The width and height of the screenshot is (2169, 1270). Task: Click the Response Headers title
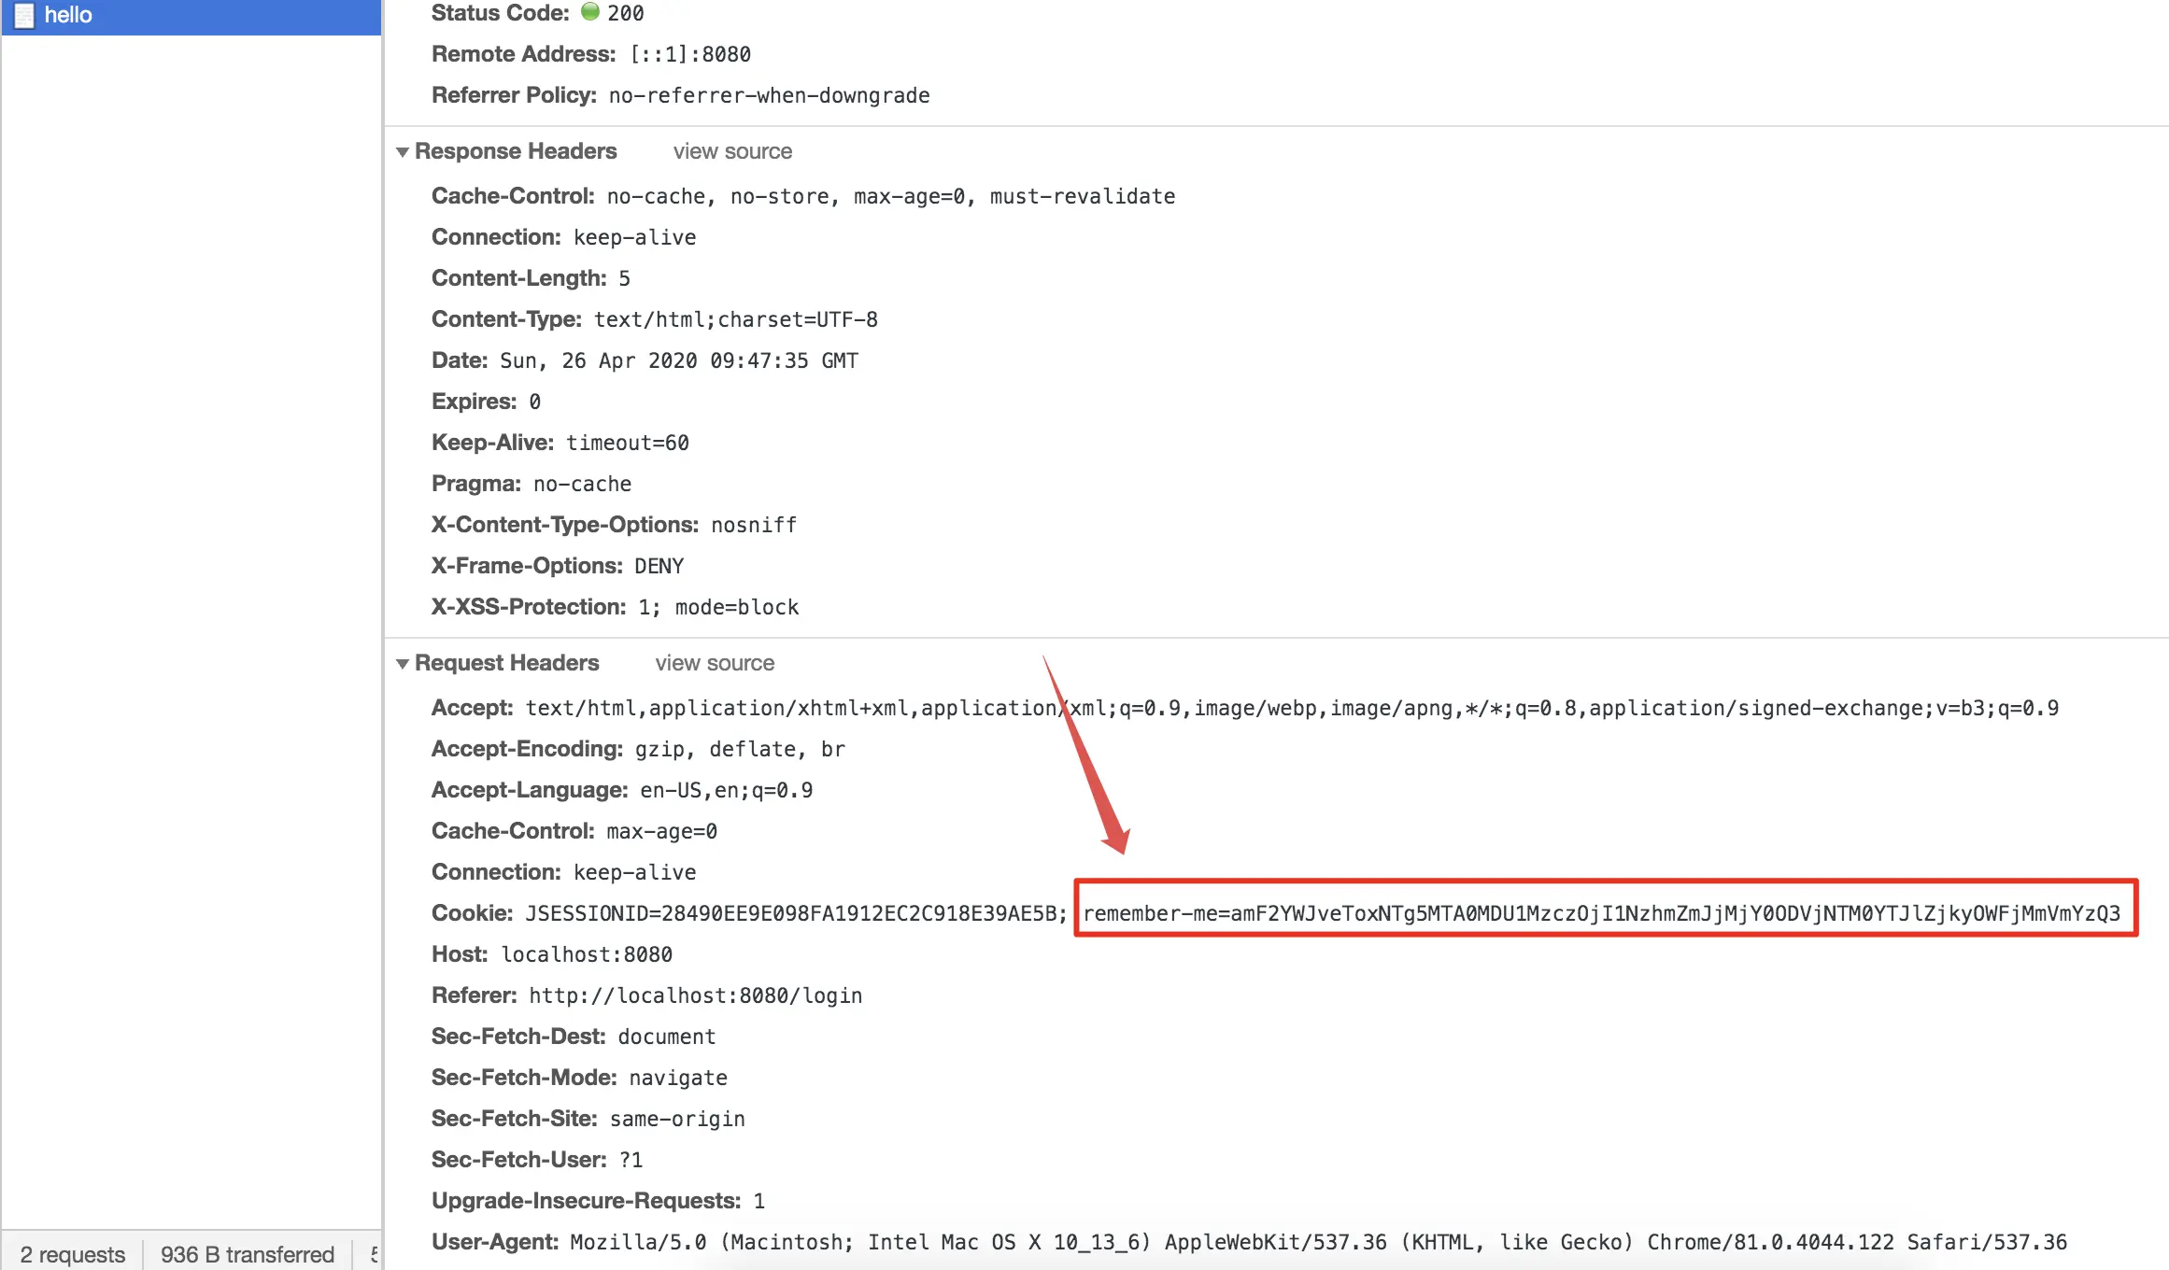[x=516, y=151]
